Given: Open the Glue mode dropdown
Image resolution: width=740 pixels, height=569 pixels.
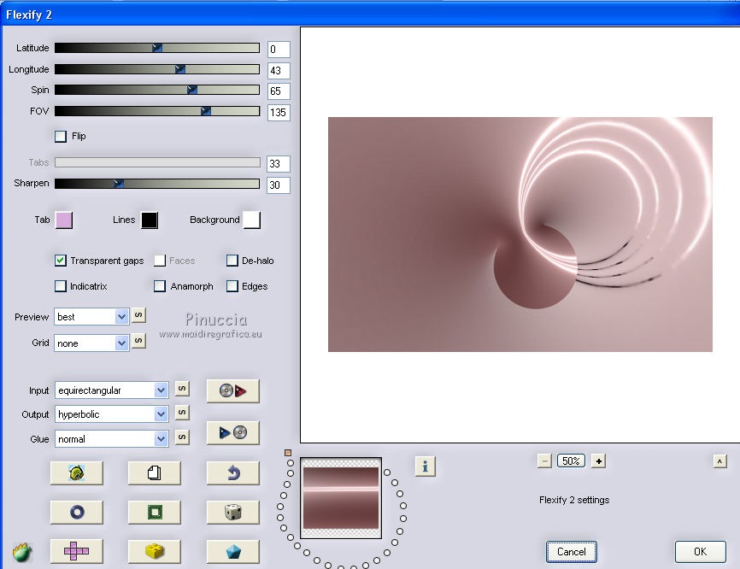Looking at the screenshot, I should (111, 439).
